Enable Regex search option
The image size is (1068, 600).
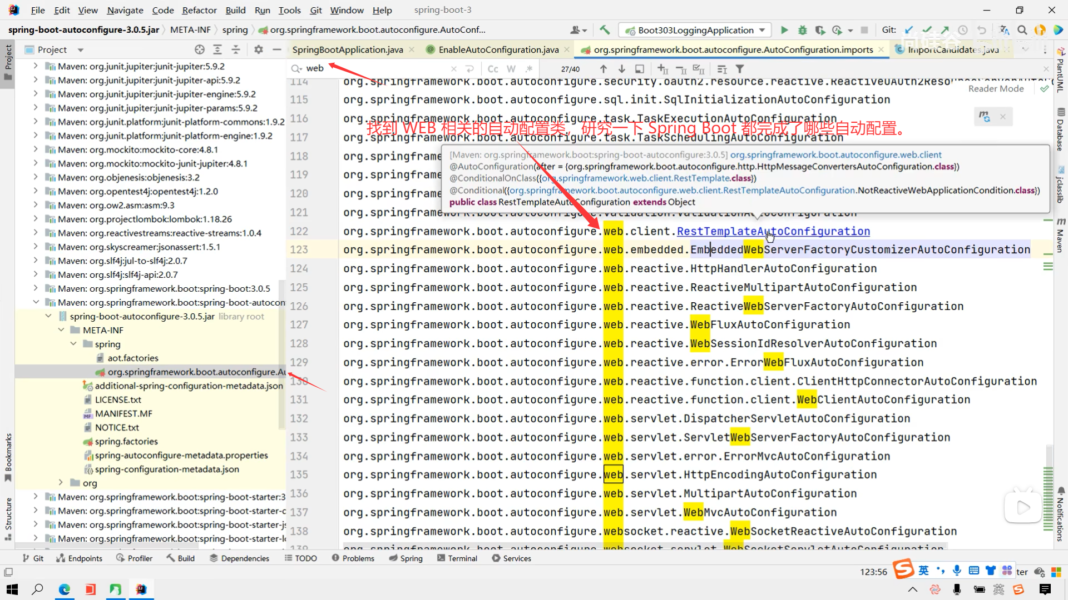point(529,69)
